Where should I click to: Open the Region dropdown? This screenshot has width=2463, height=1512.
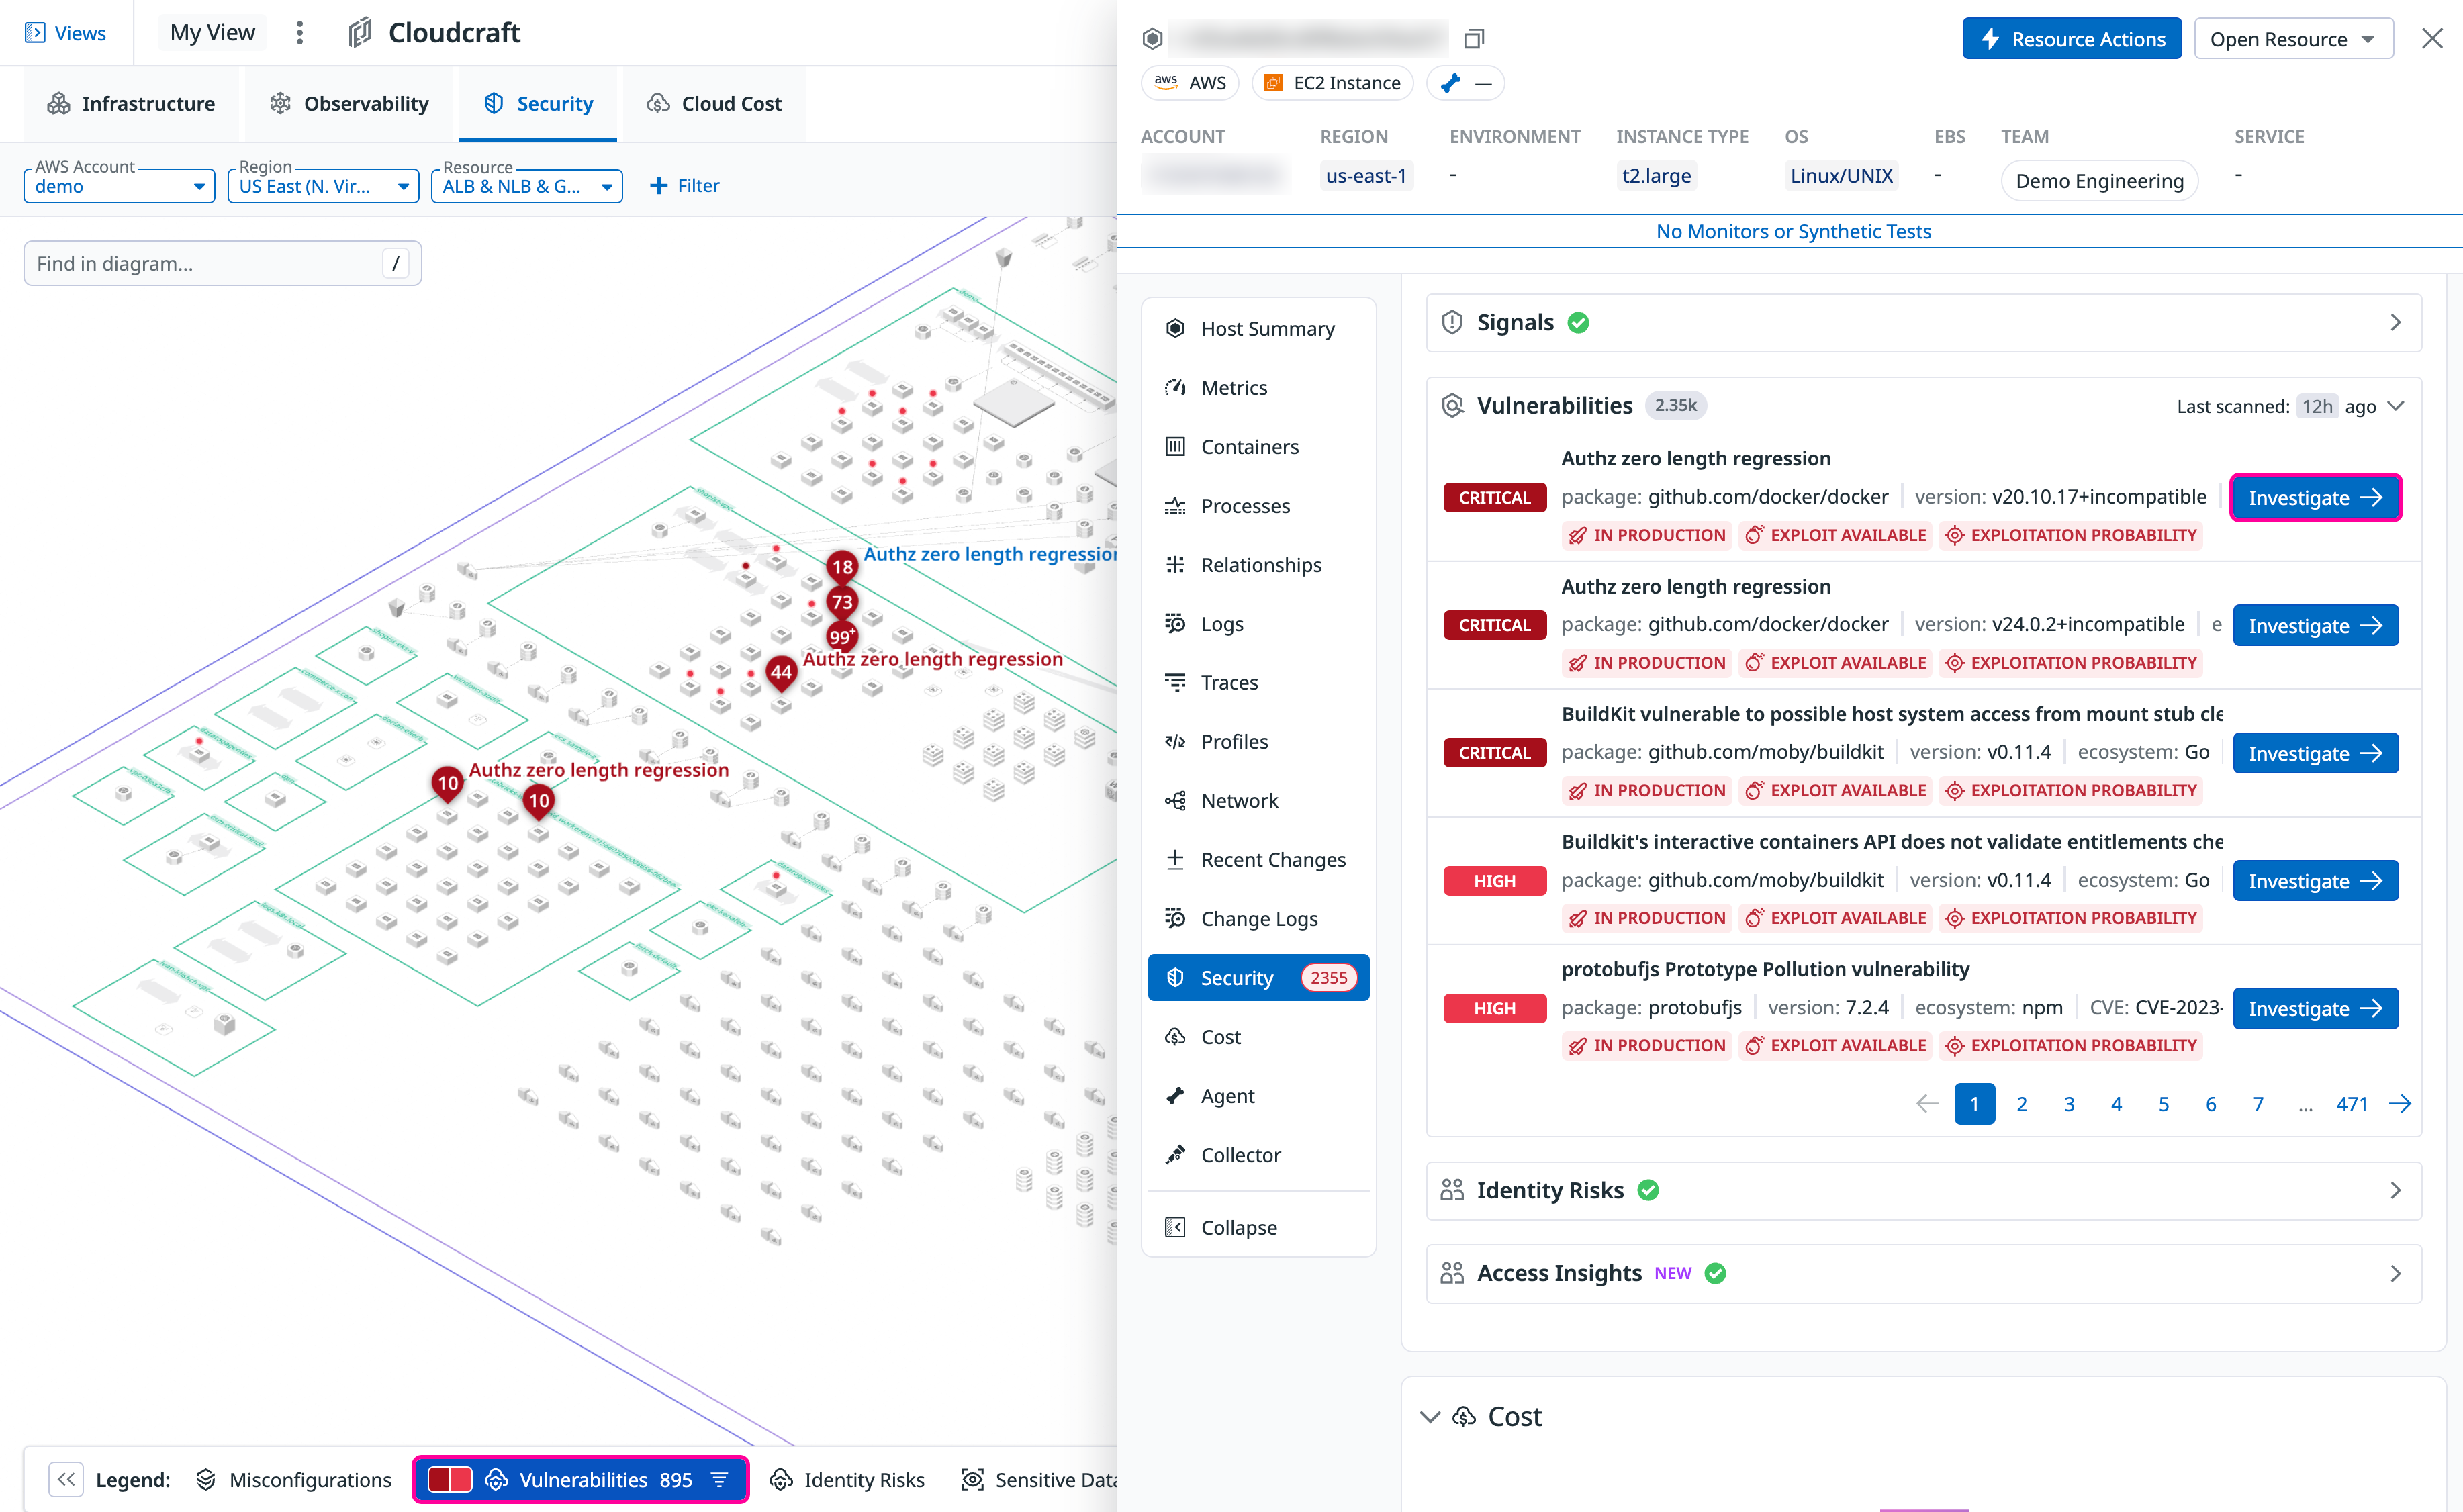[x=323, y=185]
